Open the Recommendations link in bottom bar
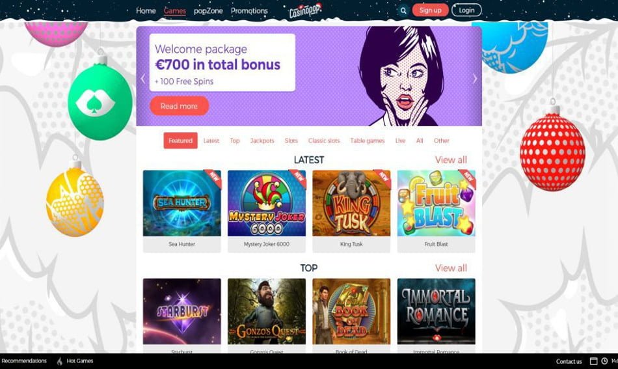 [x=24, y=361]
